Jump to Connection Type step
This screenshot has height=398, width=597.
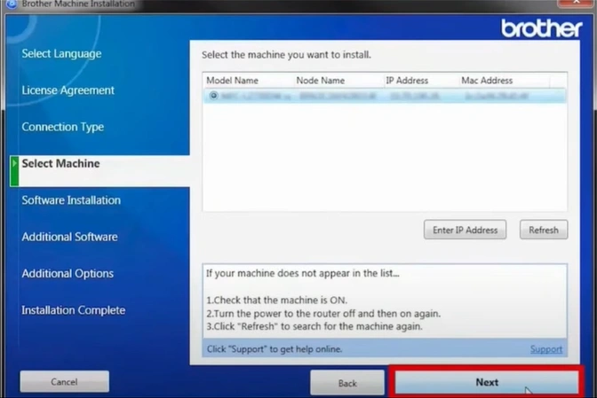click(62, 127)
